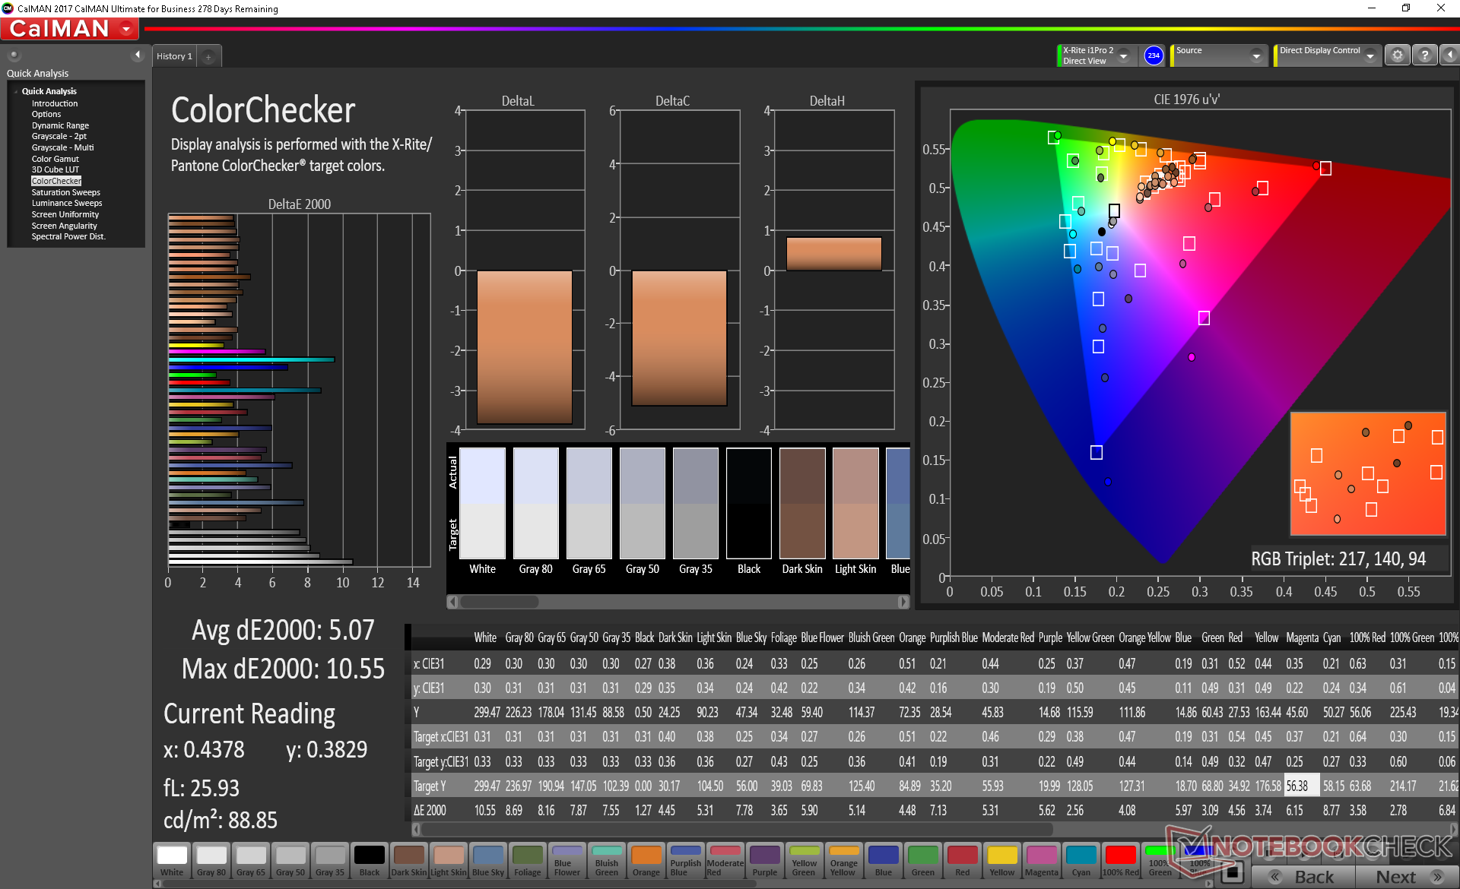Screen dimensions: 1460x889
Task: Open the Luminance Sweeps page
Action: coord(67,203)
